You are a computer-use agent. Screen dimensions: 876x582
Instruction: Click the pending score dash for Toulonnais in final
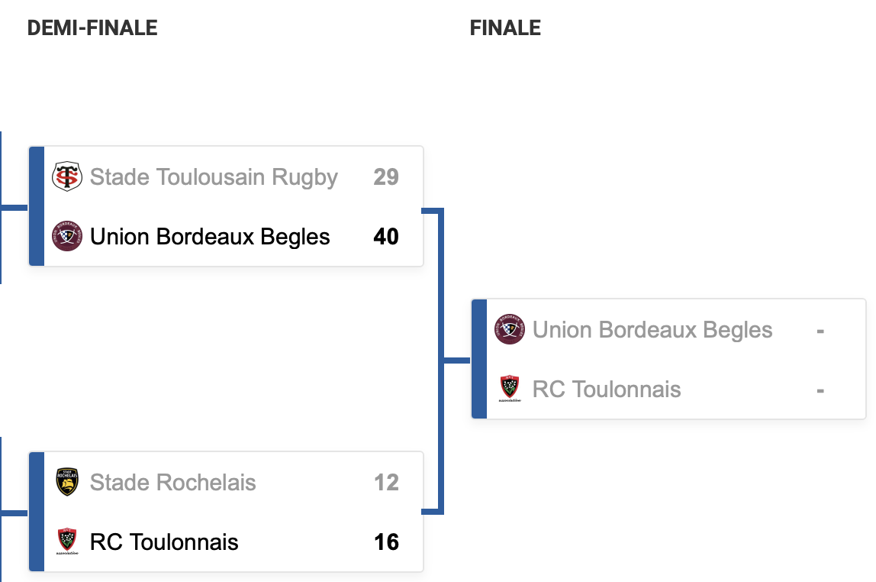tap(820, 390)
